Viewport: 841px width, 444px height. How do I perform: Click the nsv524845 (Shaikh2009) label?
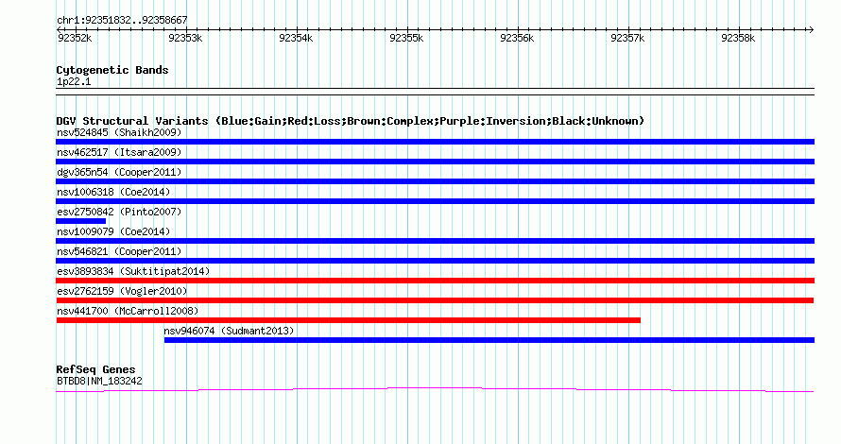[x=119, y=132]
